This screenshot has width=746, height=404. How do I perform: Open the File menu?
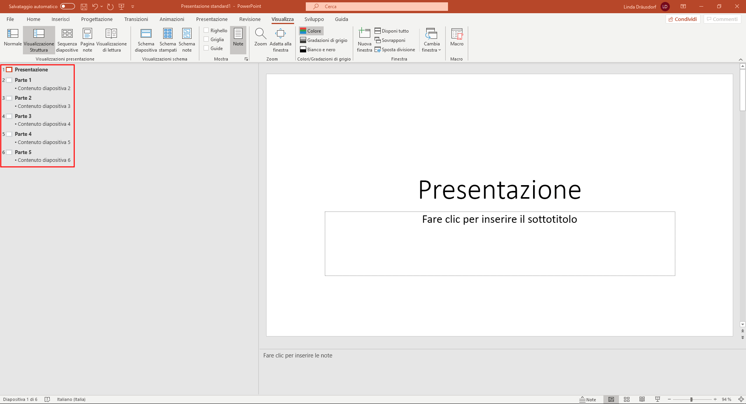click(10, 19)
